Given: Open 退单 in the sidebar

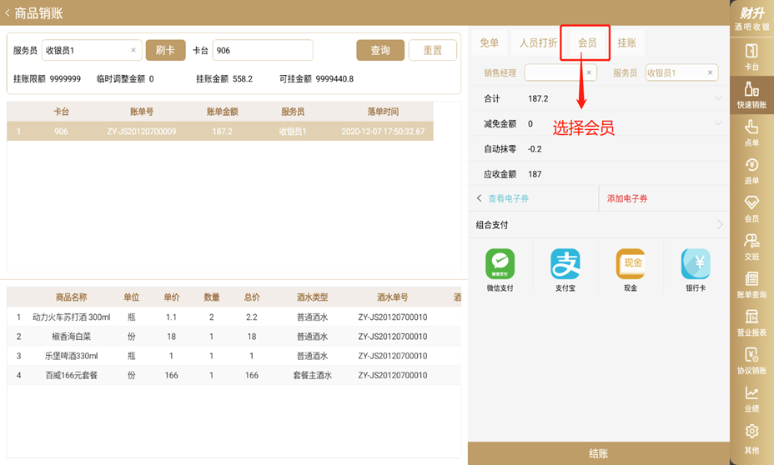Looking at the screenshot, I should 751,171.
